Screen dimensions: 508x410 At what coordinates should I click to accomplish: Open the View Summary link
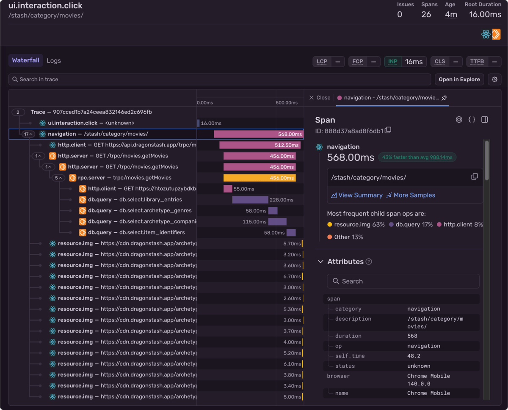pyautogui.click(x=357, y=195)
